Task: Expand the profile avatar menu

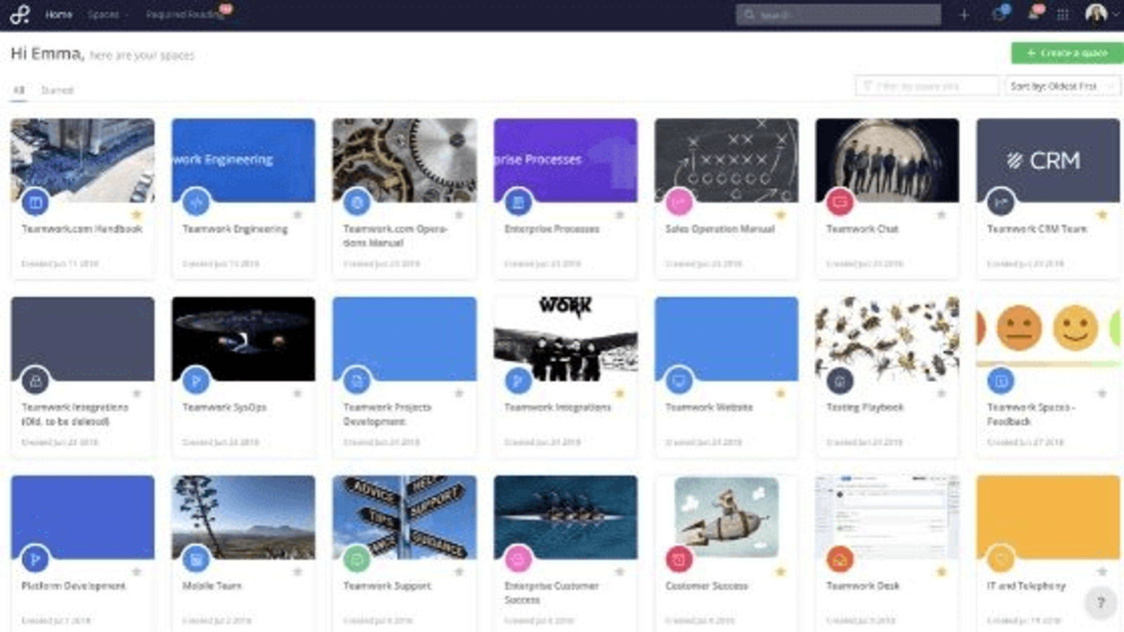Action: tap(1097, 14)
